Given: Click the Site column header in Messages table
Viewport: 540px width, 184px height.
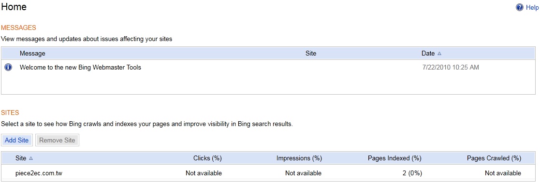Looking at the screenshot, I should pos(311,54).
